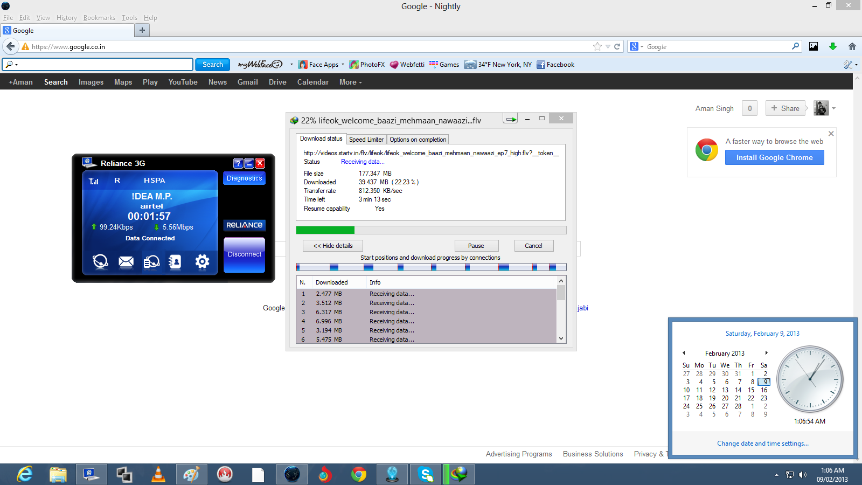Click the Share button
Image resolution: width=862 pixels, height=485 pixels.
point(785,108)
